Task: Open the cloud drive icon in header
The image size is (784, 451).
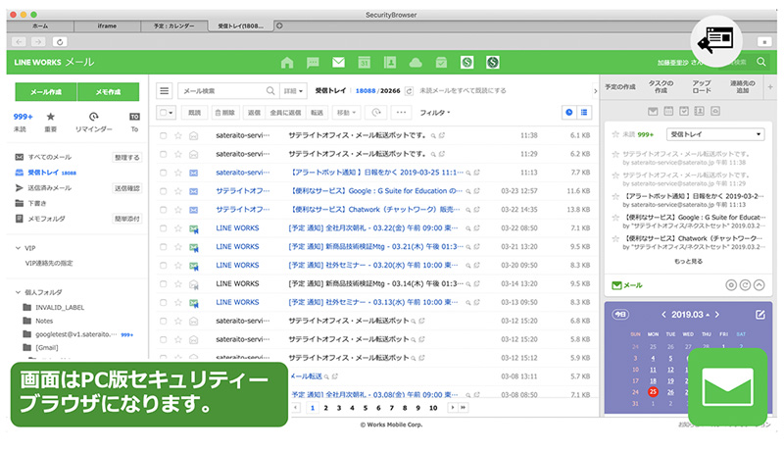Action: click(x=416, y=63)
